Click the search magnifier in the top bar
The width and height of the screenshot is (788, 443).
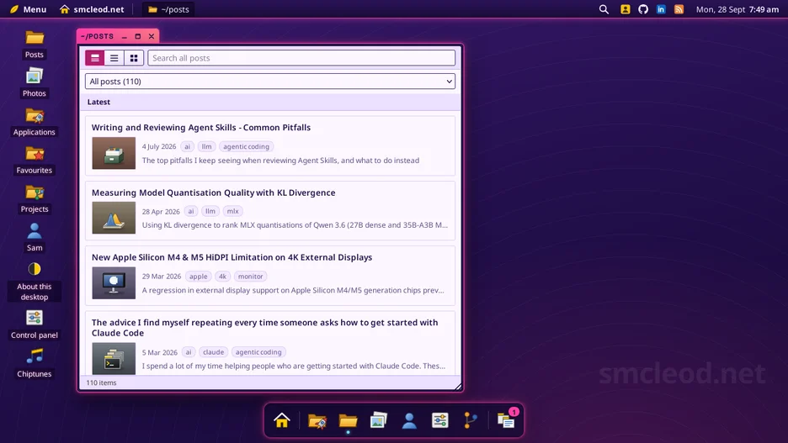point(604,9)
